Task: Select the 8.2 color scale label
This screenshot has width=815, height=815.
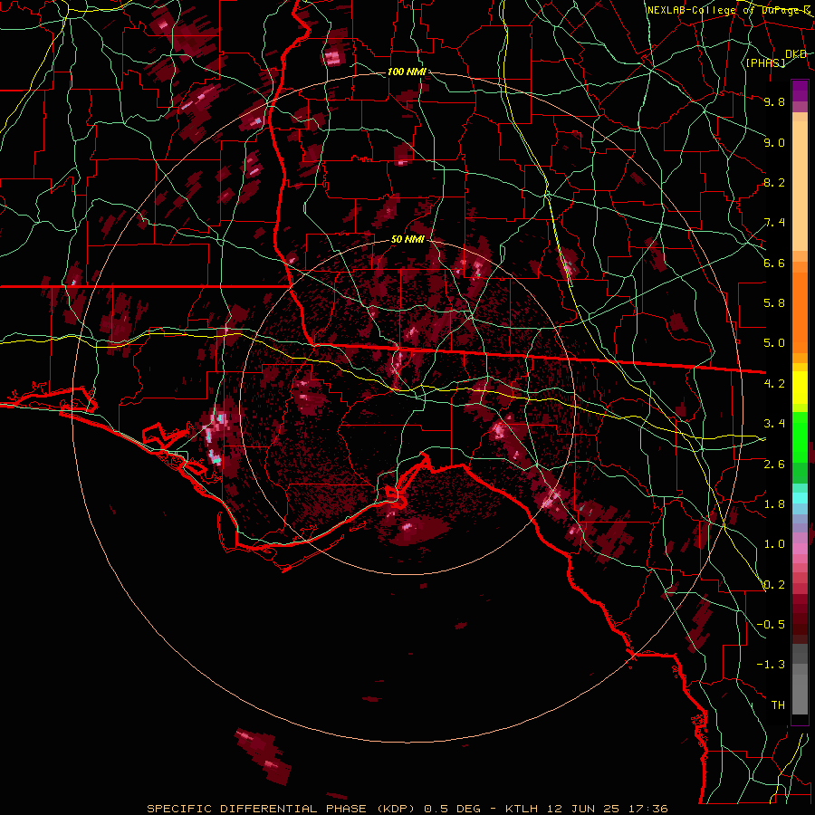Action: [774, 182]
